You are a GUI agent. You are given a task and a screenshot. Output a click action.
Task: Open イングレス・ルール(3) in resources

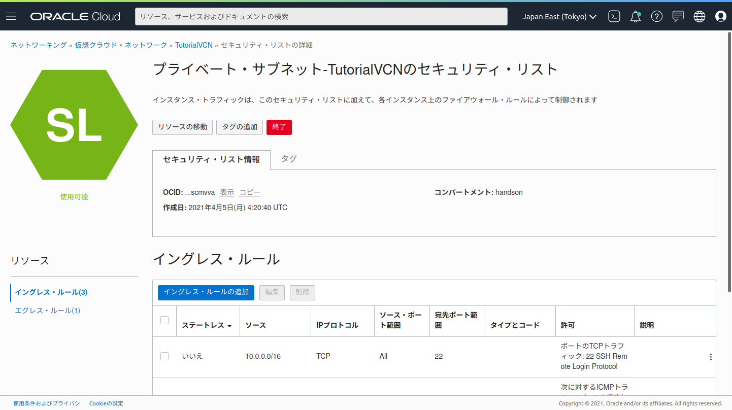tap(51, 292)
